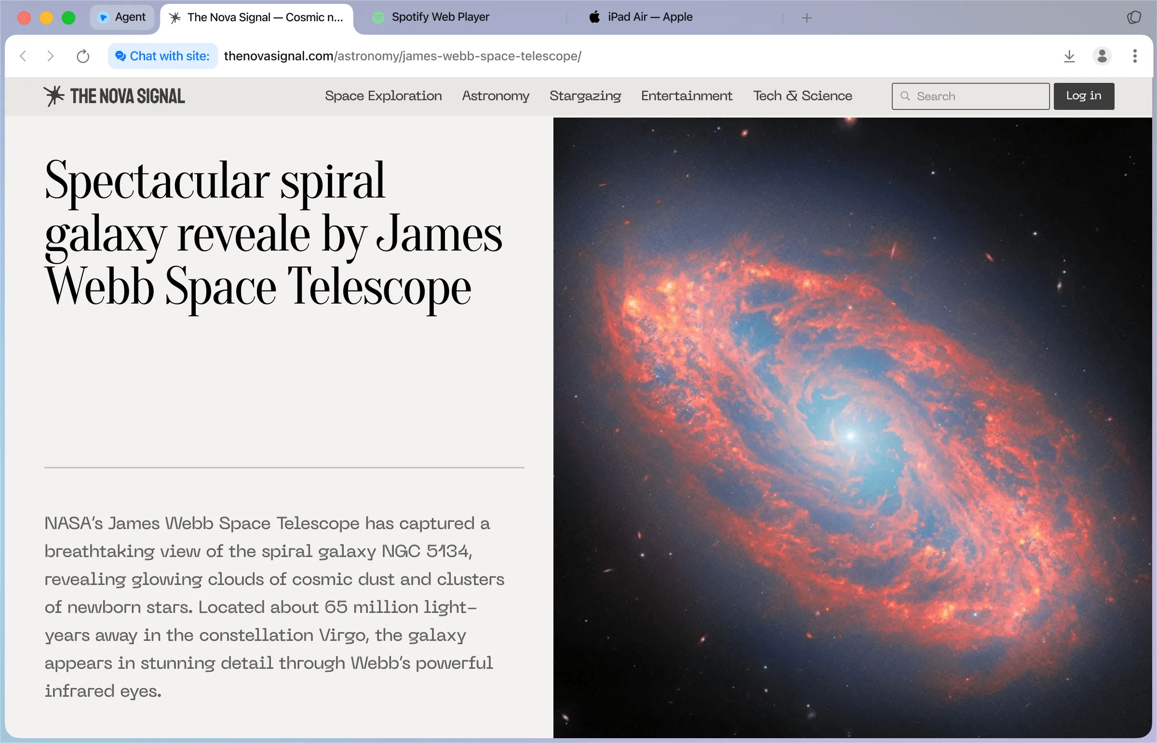Image resolution: width=1157 pixels, height=743 pixels.
Task: Switch to the Agent tab
Action: 121,17
